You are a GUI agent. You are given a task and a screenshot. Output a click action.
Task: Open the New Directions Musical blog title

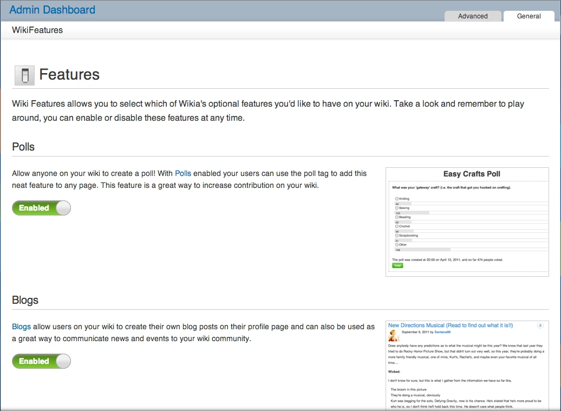pyautogui.click(x=450, y=325)
